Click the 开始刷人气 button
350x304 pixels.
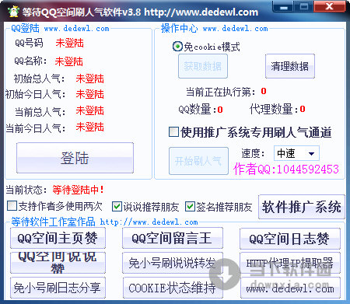click(198, 161)
